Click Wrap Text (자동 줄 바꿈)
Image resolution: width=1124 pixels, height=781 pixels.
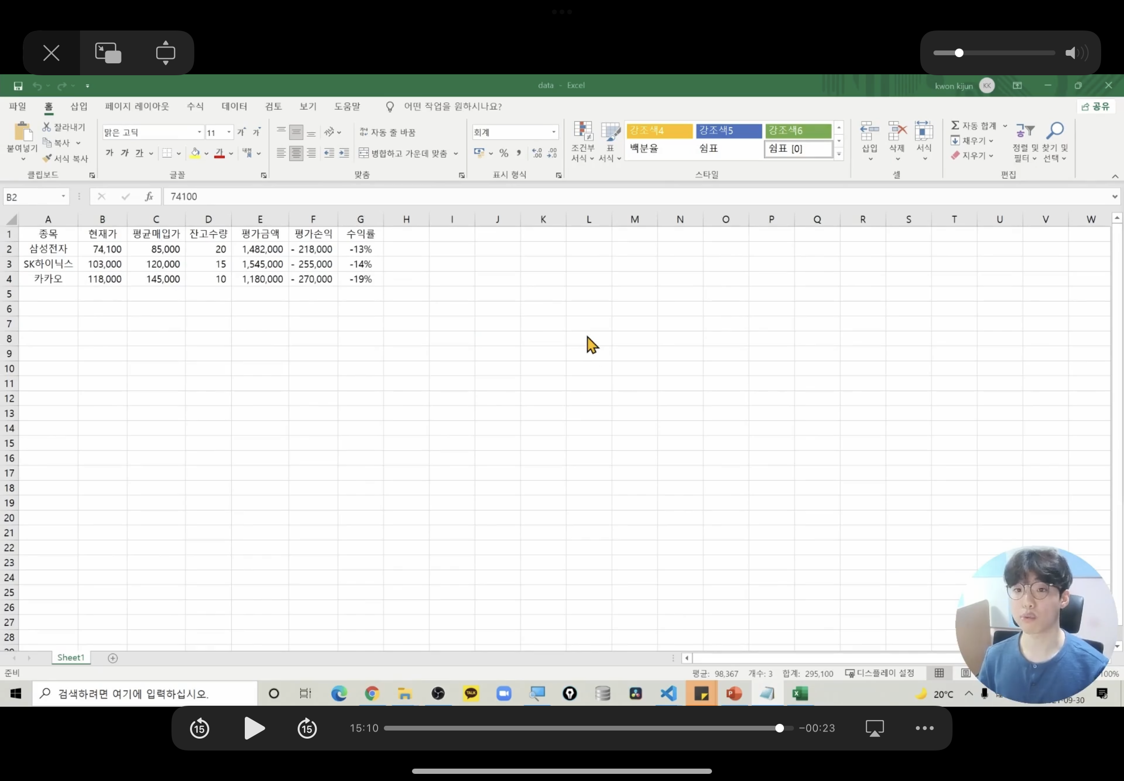pyautogui.click(x=388, y=132)
